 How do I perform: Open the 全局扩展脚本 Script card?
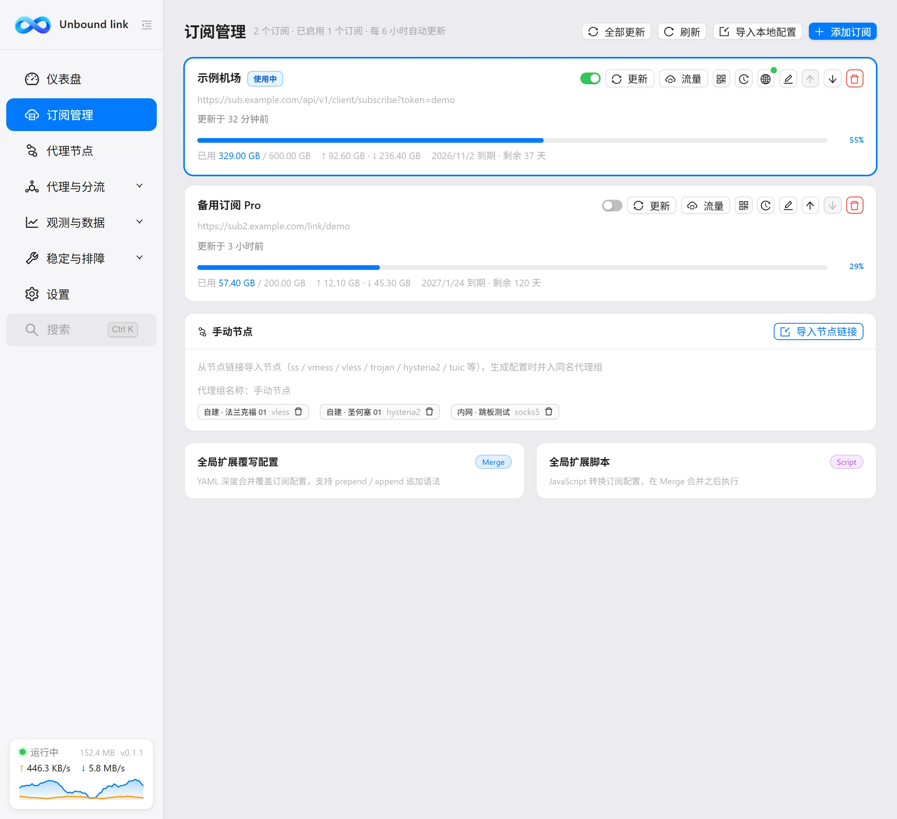tap(706, 471)
